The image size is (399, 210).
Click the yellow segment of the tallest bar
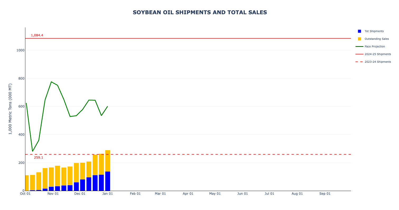coord(108,161)
